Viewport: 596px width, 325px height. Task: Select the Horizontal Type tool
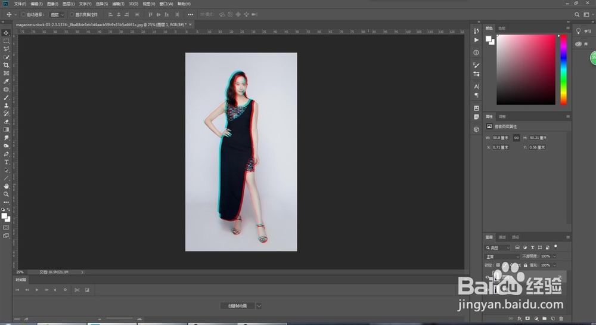[x=6, y=162]
